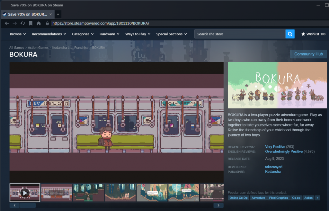The width and height of the screenshot is (329, 211).
Task: Select the partially visible seventh thumbnail
Action: (212, 193)
